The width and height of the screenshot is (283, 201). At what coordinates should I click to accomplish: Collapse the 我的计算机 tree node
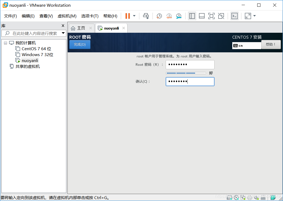(5, 43)
